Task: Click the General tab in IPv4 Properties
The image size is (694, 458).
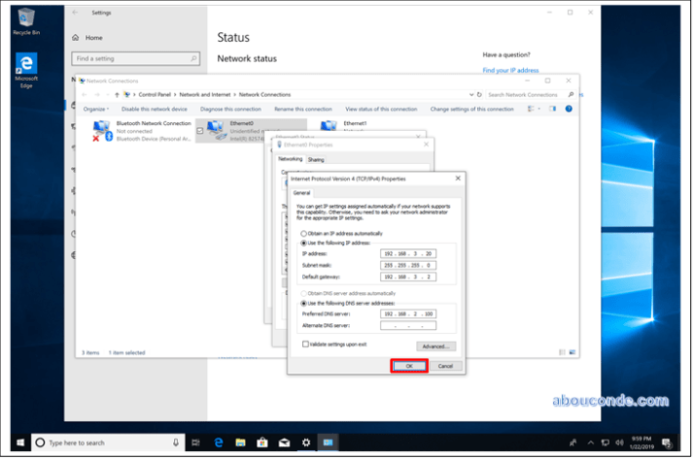Action: [x=301, y=192]
